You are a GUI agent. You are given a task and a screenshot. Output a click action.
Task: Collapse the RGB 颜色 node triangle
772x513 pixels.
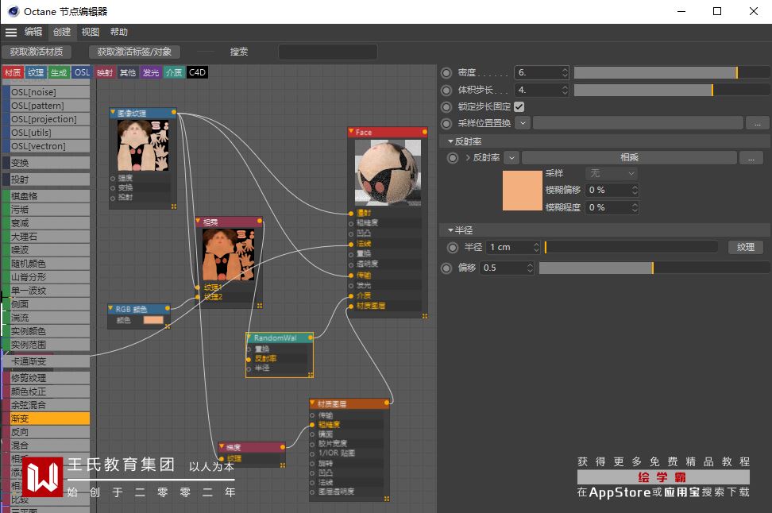coord(110,308)
